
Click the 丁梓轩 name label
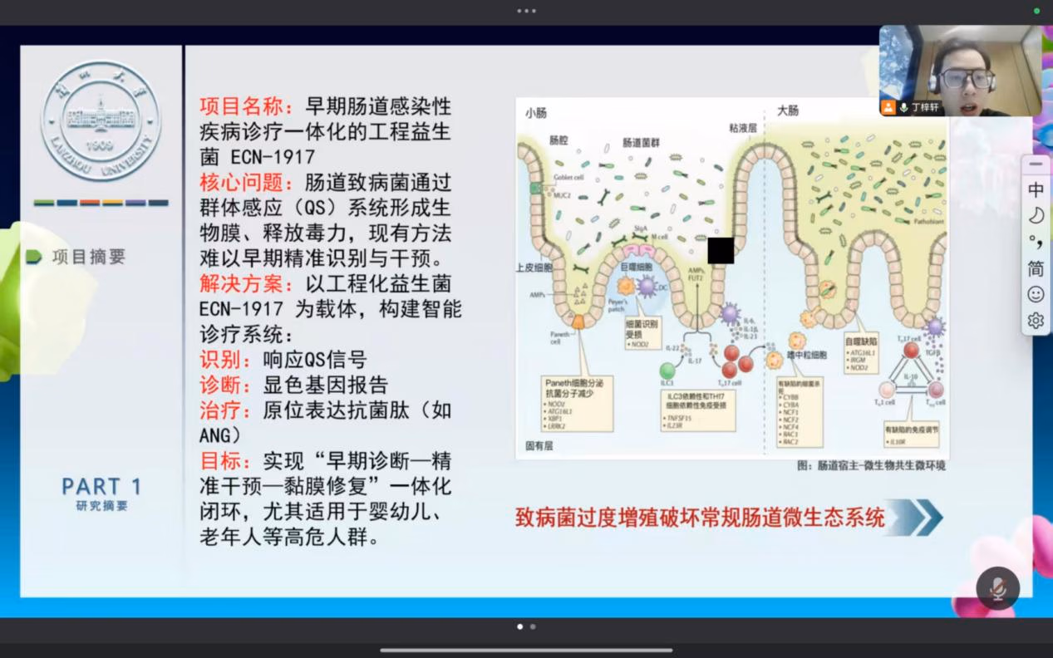[x=925, y=108]
